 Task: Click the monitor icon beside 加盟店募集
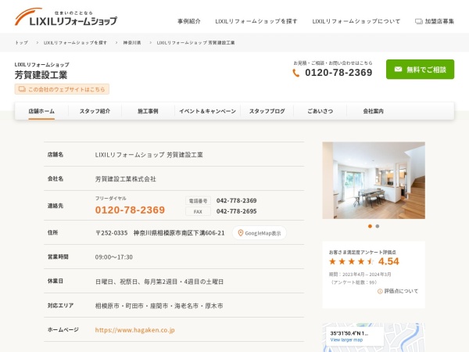pos(419,21)
